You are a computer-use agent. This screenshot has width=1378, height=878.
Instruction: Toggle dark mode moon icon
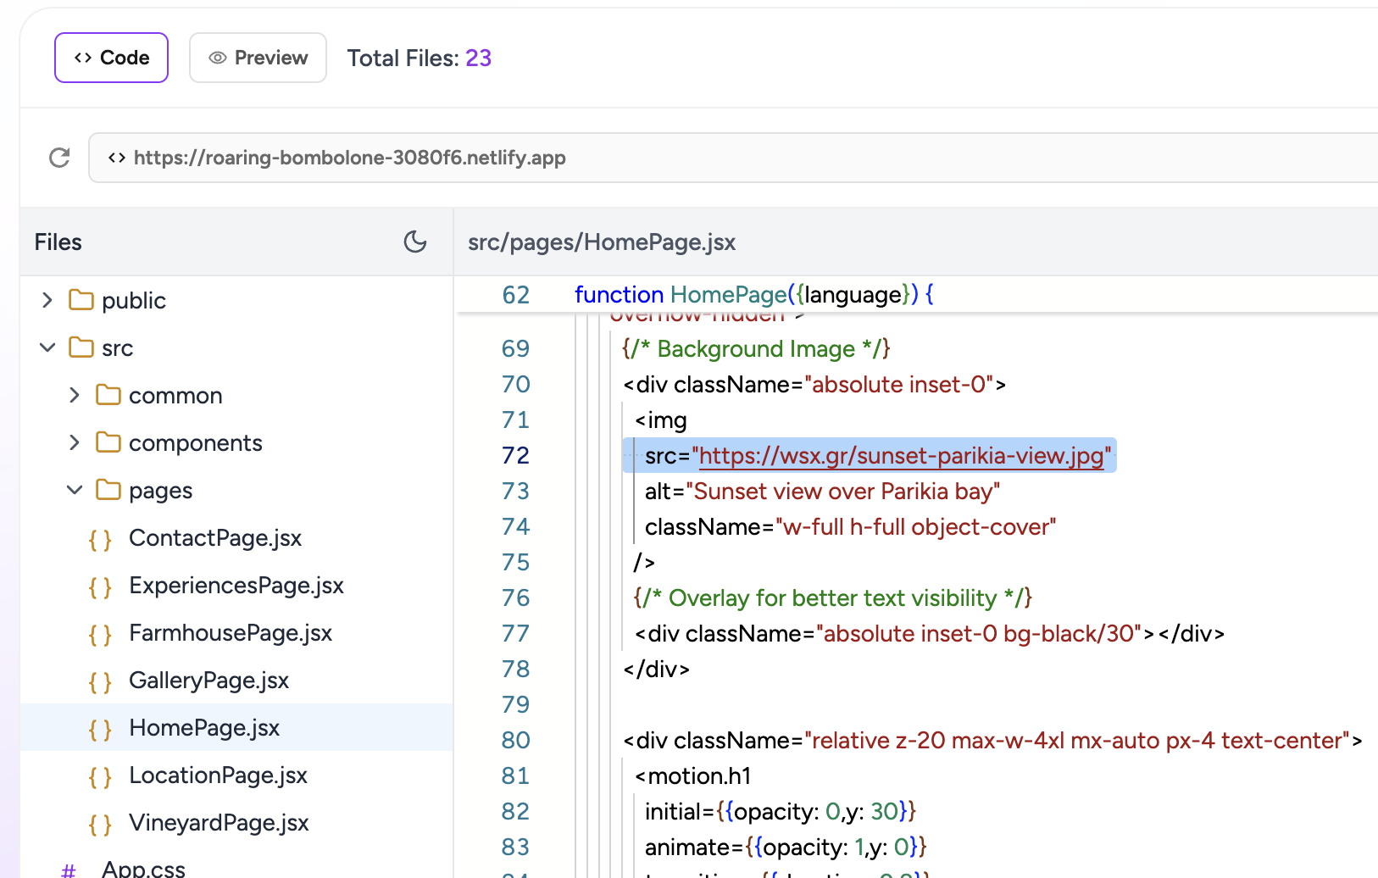pos(415,242)
